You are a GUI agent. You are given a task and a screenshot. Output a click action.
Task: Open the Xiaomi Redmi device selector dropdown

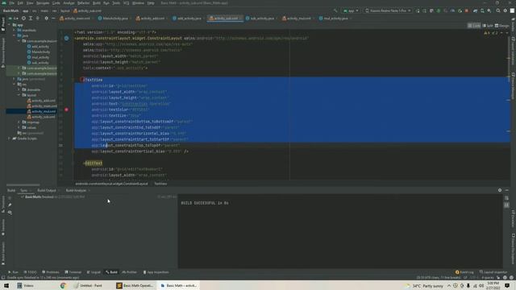[388, 10]
